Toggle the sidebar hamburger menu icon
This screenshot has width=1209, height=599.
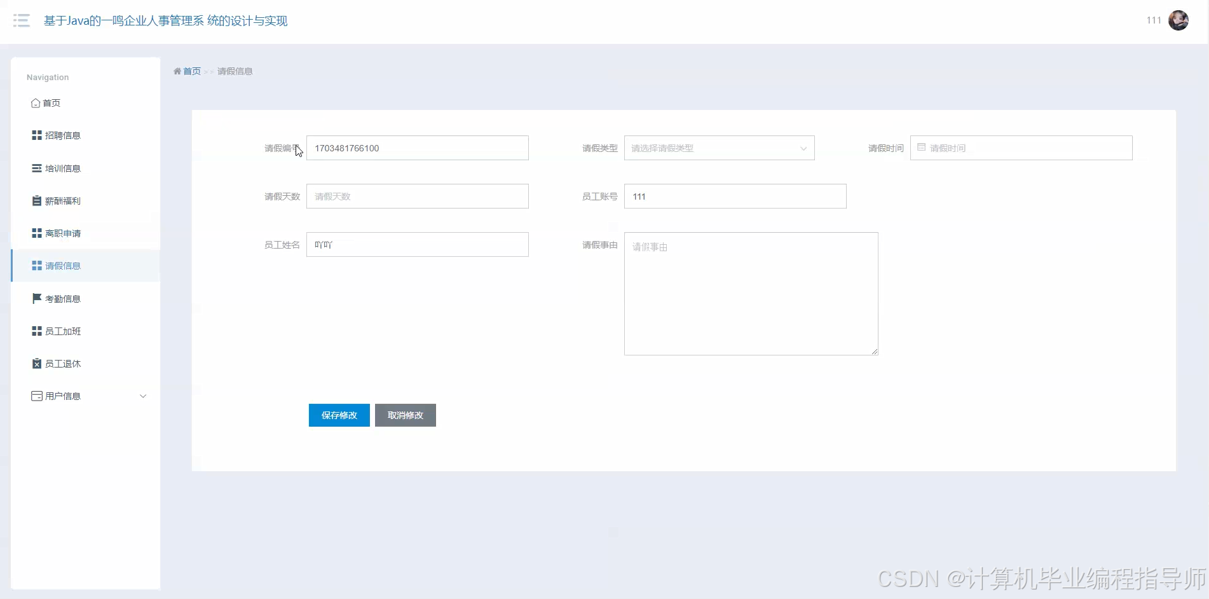tap(22, 20)
